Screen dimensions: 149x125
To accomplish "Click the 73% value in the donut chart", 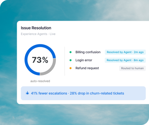I will [40, 60].
